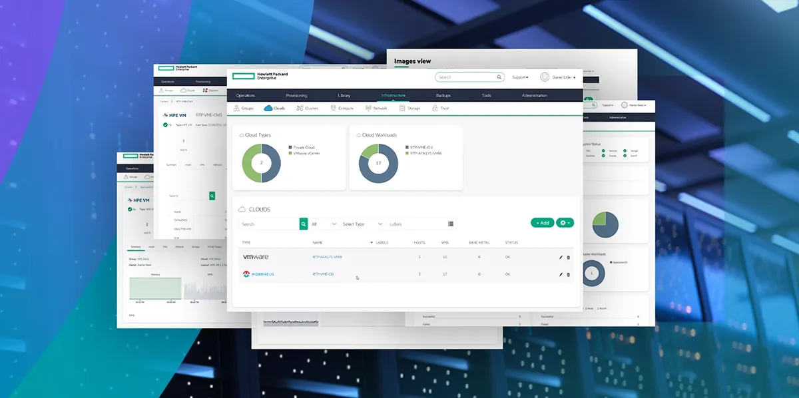Image resolution: width=799 pixels, height=398 pixels.
Task: Open the Groups subsection icon
Action: (x=236, y=108)
